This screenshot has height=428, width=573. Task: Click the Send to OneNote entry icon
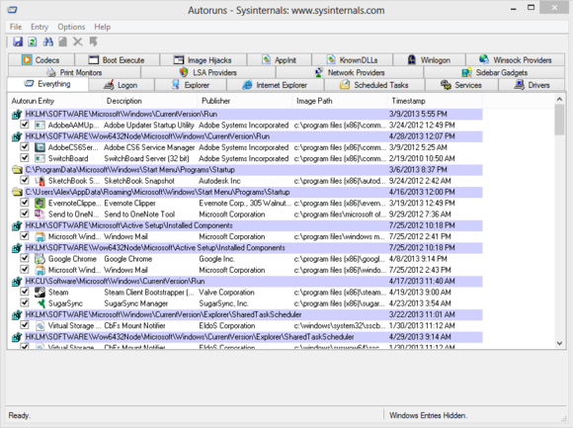40,214
